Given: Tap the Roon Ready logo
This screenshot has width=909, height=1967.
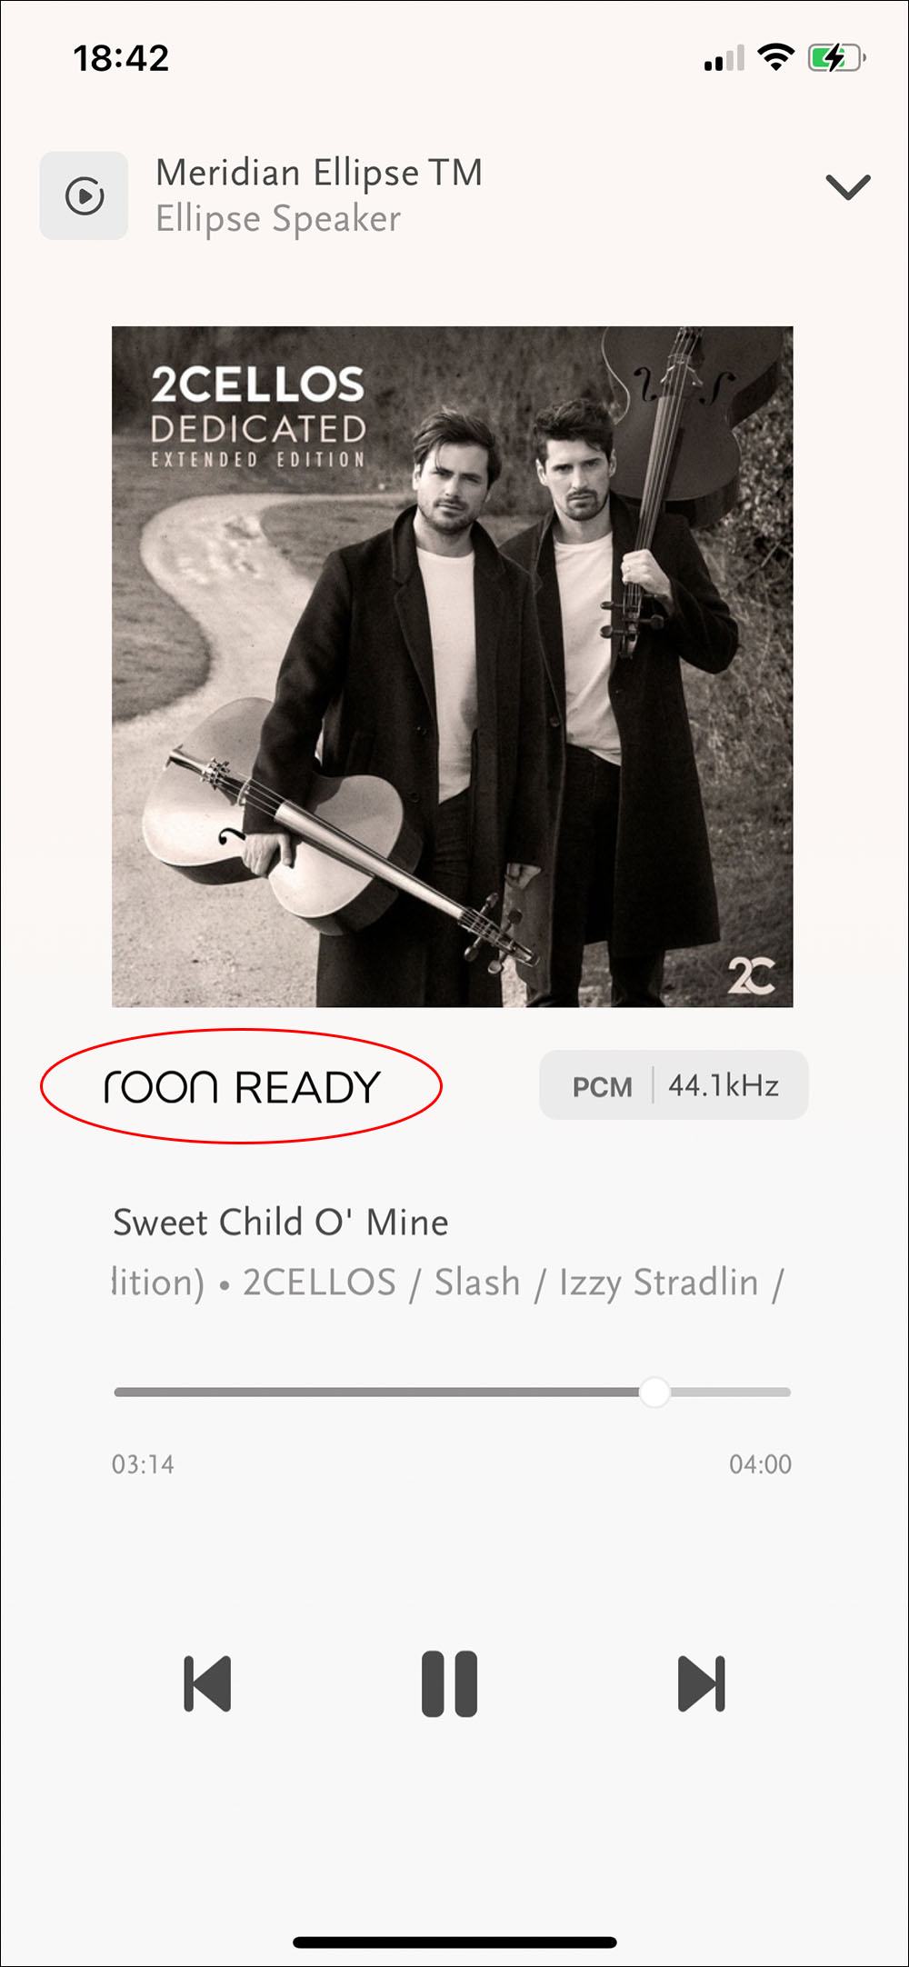Looking at the screenshot, I should point(242,1086).
